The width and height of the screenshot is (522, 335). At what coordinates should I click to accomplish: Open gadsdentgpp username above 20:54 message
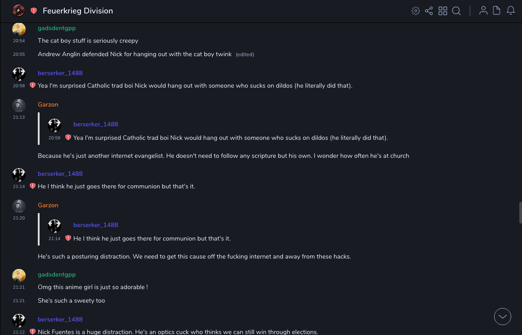pyautogui.click(x=57, y=28)
